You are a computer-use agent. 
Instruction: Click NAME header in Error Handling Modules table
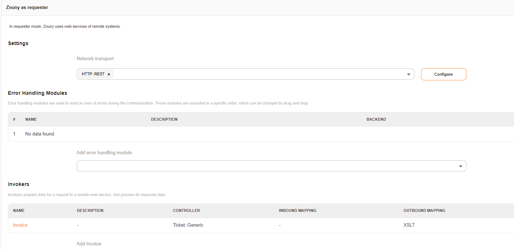31,119
